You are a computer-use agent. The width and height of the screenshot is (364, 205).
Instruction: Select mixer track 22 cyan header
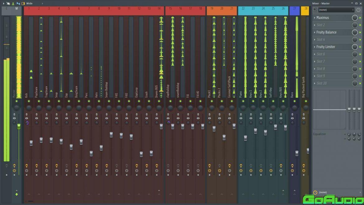click(x=243, y=11)
